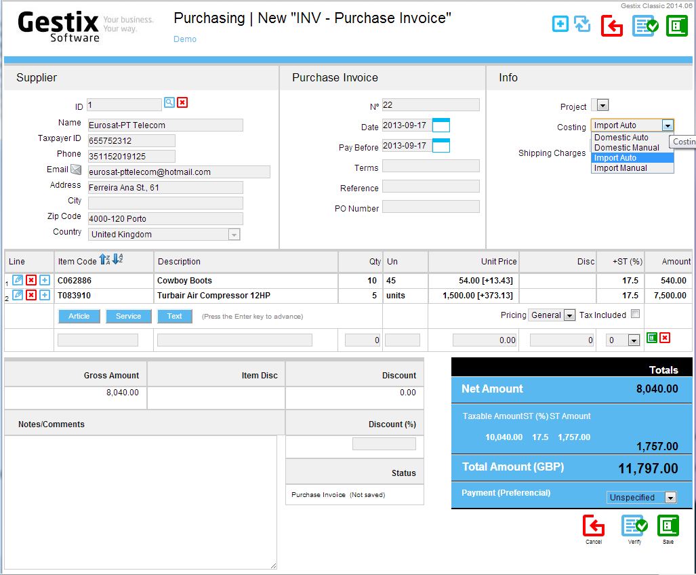This screenshot has width=696, height=575.
Task: Edit line 2 Turbair Air Compressor pencil icon
Action: 18,295
